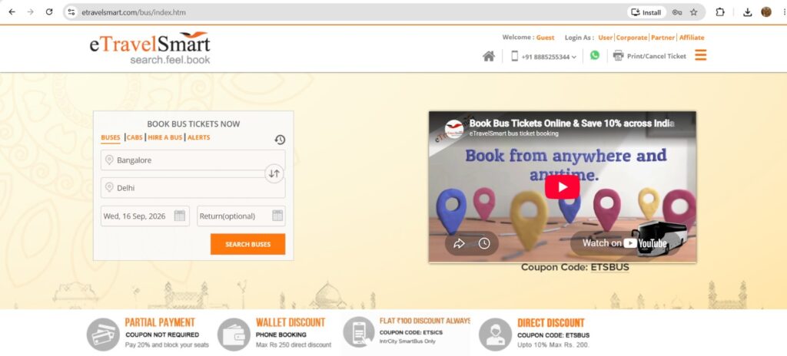Open the ALERTS tab
The width and height of the screenshot is (787, 356).
199,137
